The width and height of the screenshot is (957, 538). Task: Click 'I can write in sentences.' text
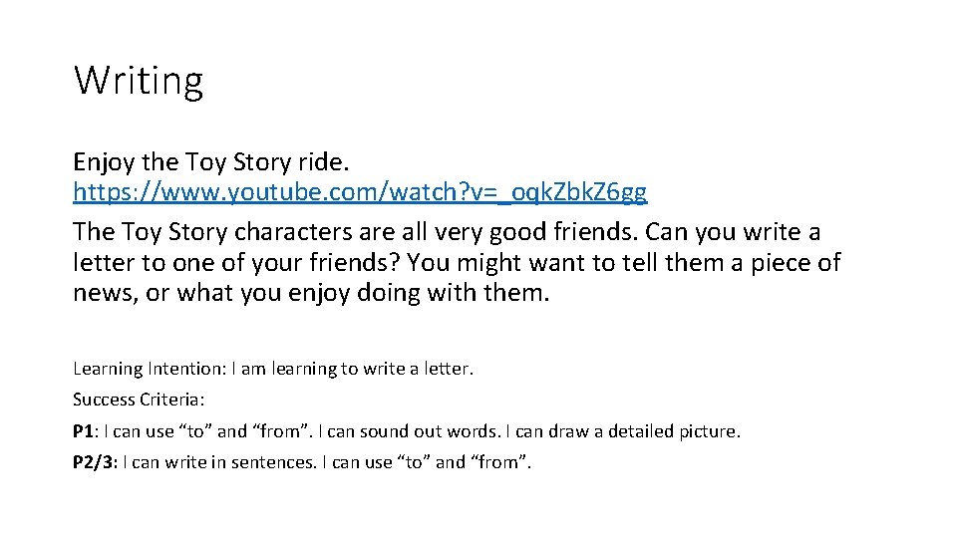point(214,463)
